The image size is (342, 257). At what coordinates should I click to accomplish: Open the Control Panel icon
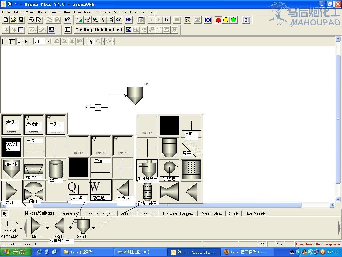141,20
